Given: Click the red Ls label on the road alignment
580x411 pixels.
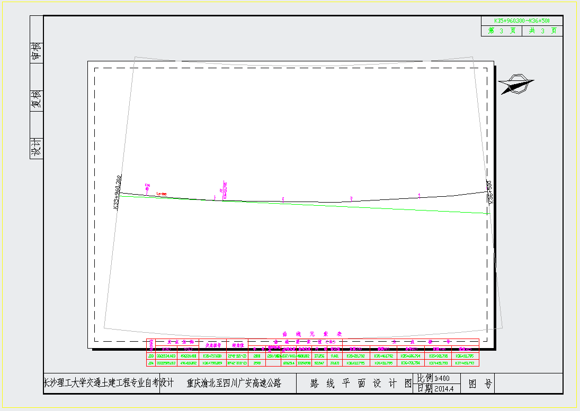Looking at the screenshot, I should (162, 194).
